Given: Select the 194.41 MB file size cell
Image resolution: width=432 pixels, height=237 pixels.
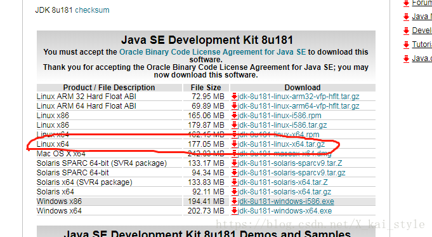Looking at the screenshot, I should (206, 201).
